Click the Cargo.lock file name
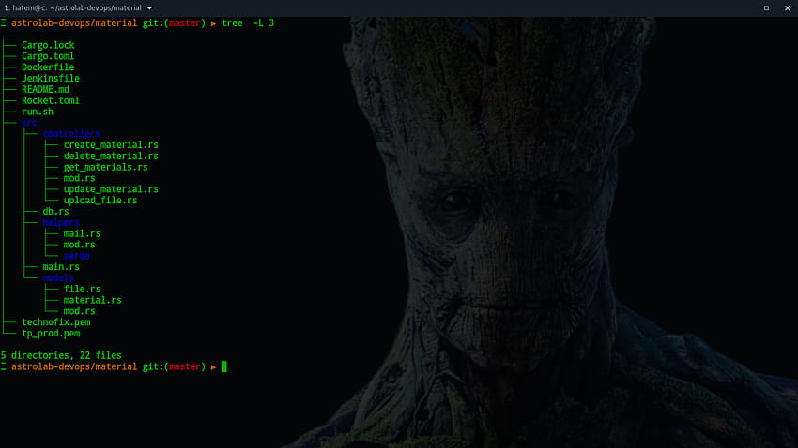 [48, 45]
